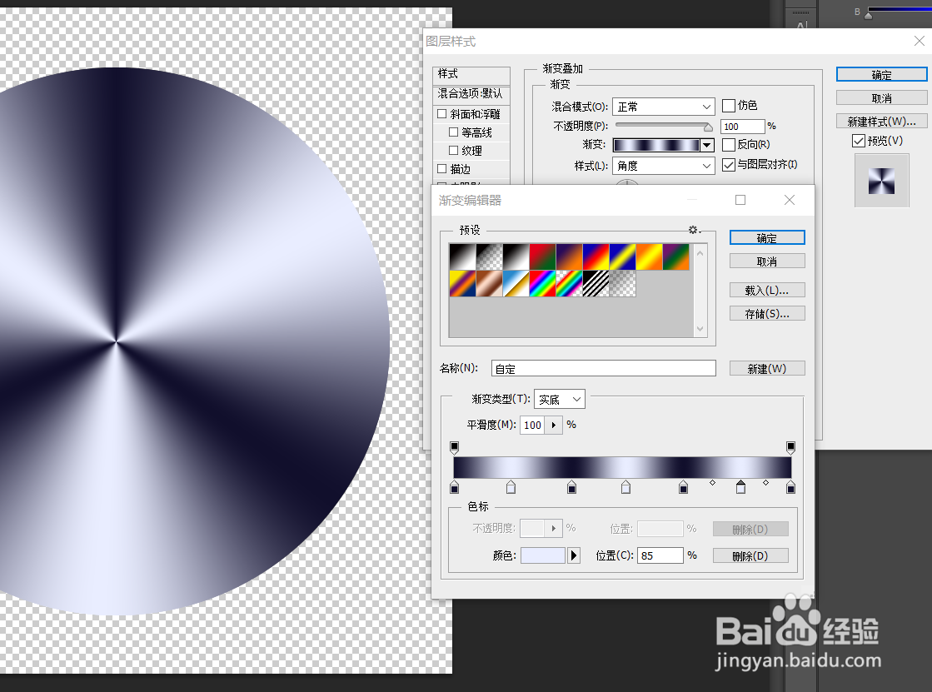932x692 pixels.
Task: Pick the blue-yellow-blue diagonal gradient preset
Action: pos(622,256)
